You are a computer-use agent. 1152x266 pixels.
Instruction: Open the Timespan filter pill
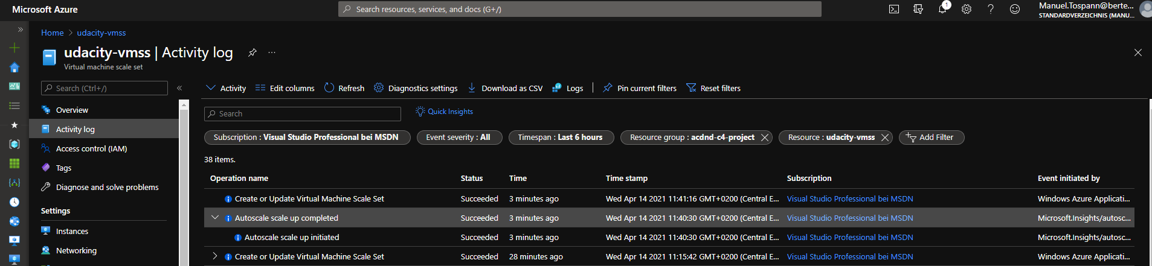click(561, 138)
